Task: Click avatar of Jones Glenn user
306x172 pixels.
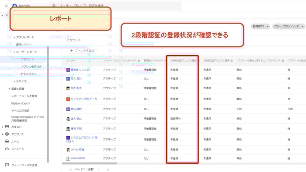Action: pos(68,158)
